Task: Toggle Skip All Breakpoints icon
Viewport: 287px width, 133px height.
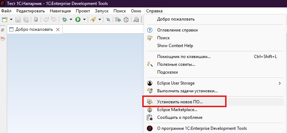Action: click(x=108, y=20)
